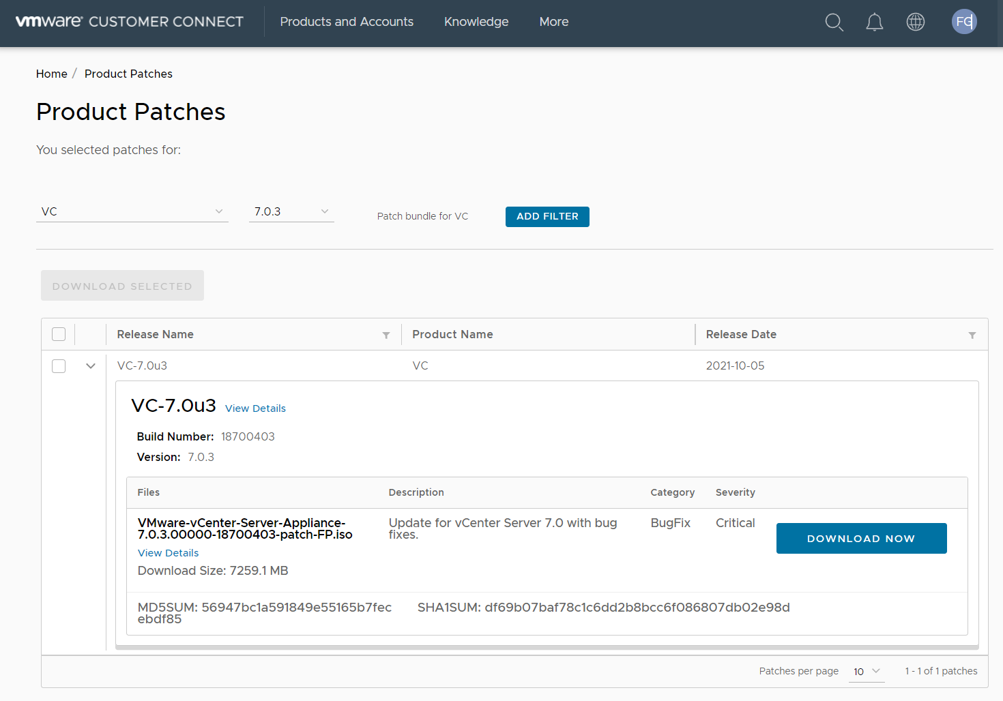
Task: Click the Product Patches breadcrumb
Action: [128, 74]
